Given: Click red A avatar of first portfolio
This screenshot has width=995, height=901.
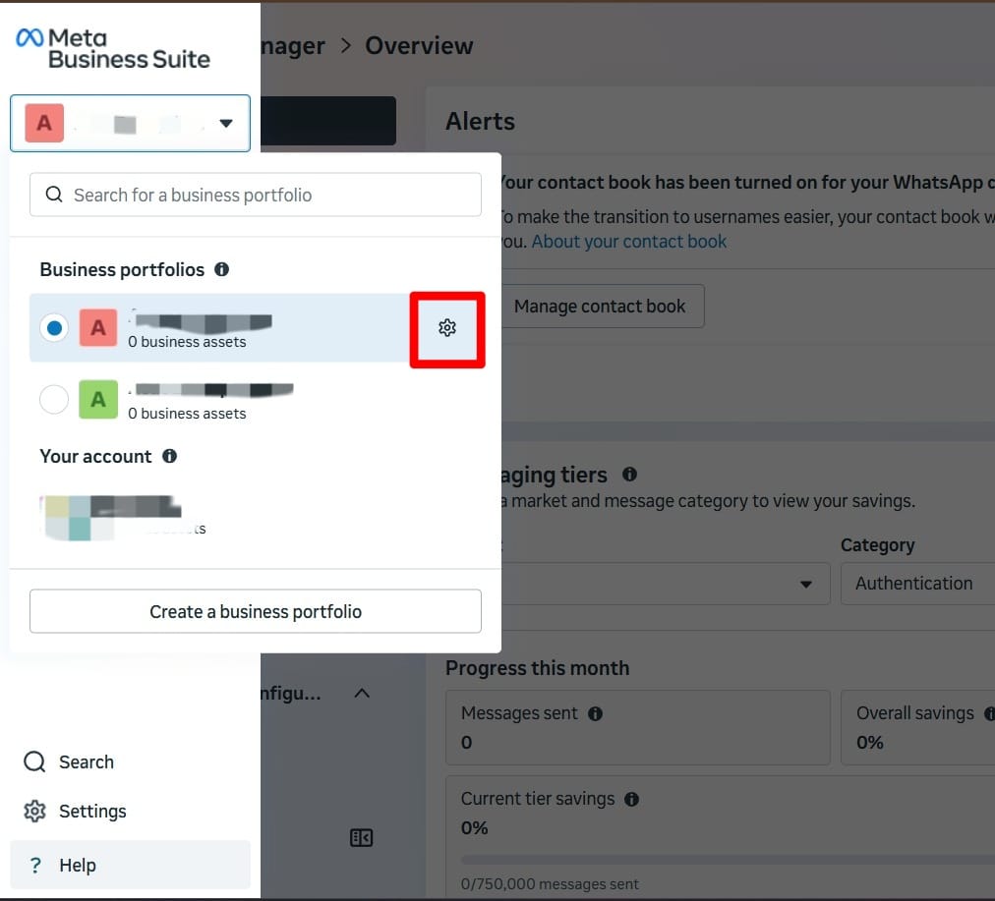Looking at the screenshot, I should pos(98,328).
